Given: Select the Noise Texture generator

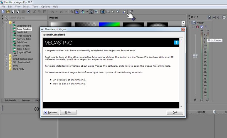Looking at the screenshot, I should click(x=24, y=36).
